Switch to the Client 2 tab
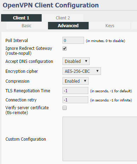 coord(63,18)
